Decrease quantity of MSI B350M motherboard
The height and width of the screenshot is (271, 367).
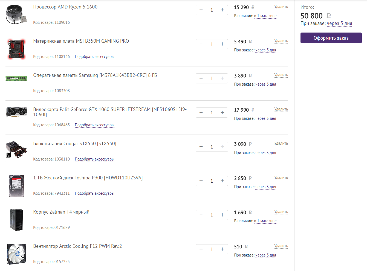tap(201, 44)
